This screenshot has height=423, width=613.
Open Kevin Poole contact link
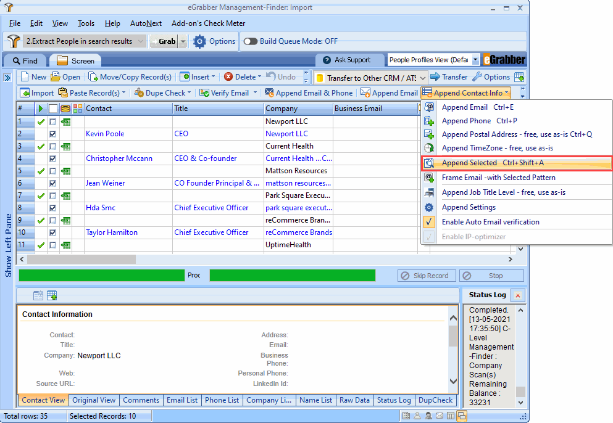105,134
